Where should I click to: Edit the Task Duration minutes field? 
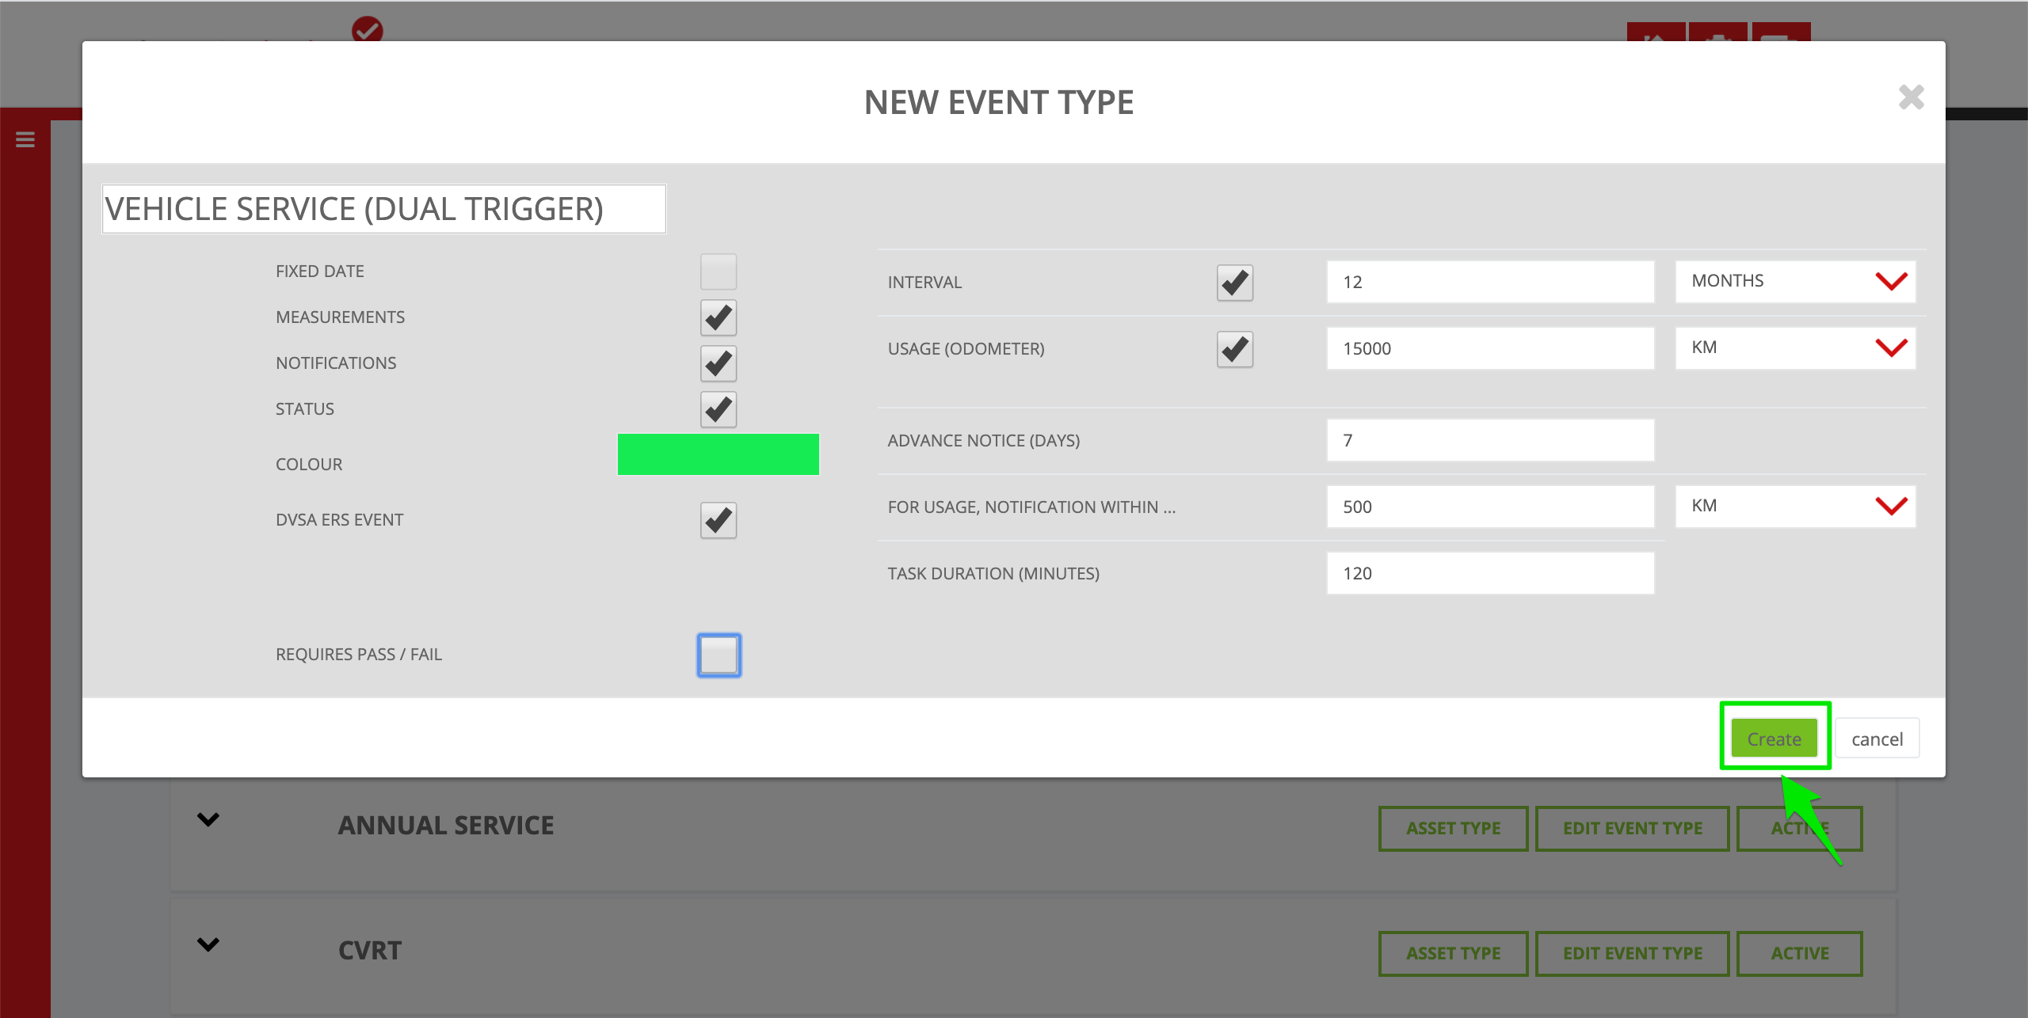click(x=1490, y=573)
